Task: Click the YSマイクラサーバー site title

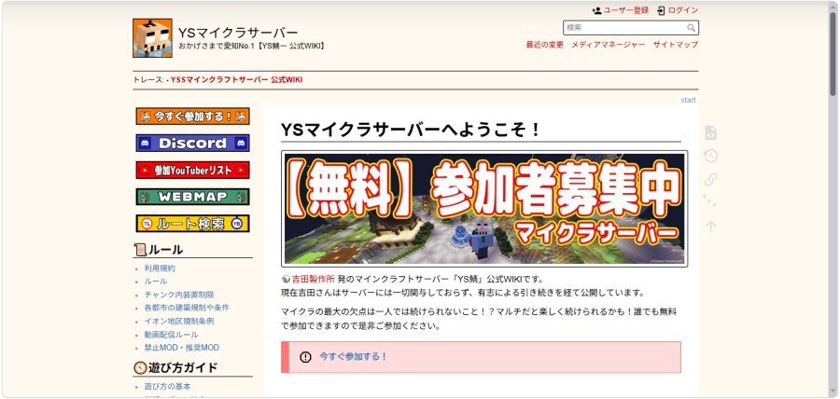Action: pyautogui.click(x=238, y=34)
